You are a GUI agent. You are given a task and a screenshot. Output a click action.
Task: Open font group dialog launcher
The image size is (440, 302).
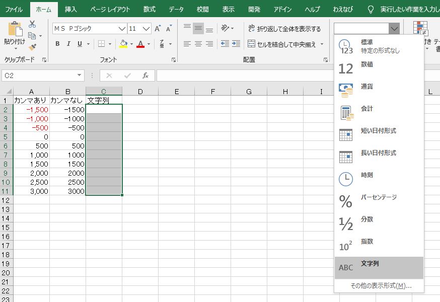[174, 60]
